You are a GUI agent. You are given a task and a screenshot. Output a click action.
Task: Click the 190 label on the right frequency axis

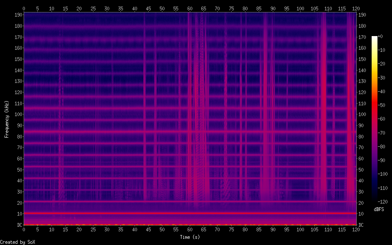pyautogui.click(x=362, y=15)
